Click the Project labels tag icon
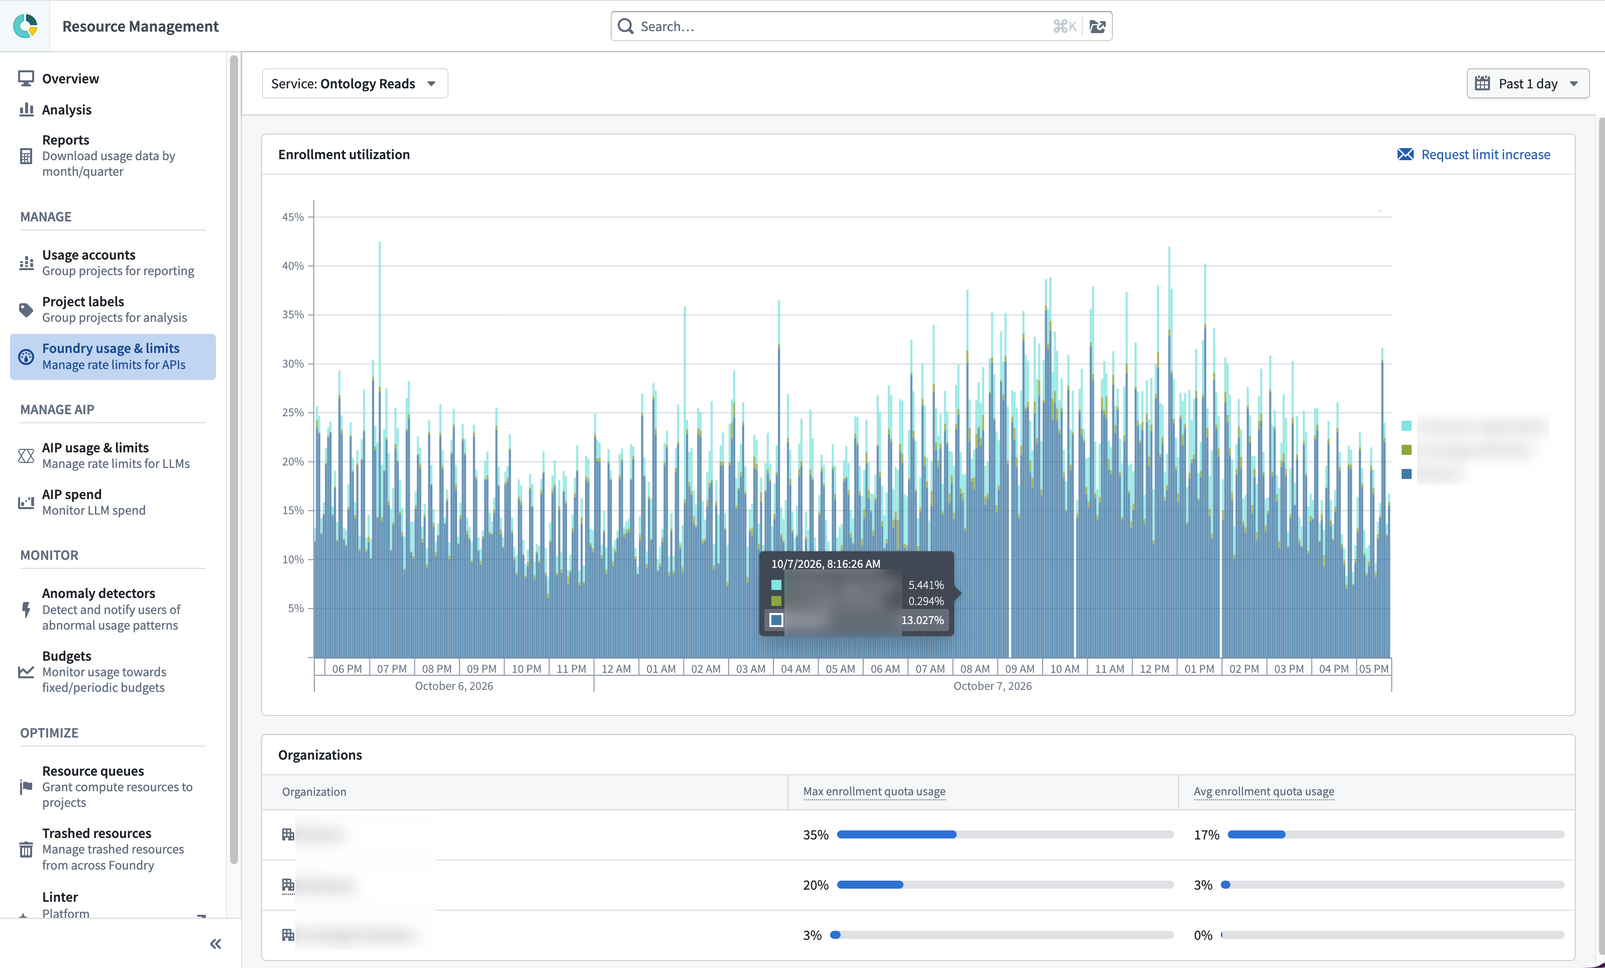Viewport: 1605px width, 968px height. (x=26, y=309)
